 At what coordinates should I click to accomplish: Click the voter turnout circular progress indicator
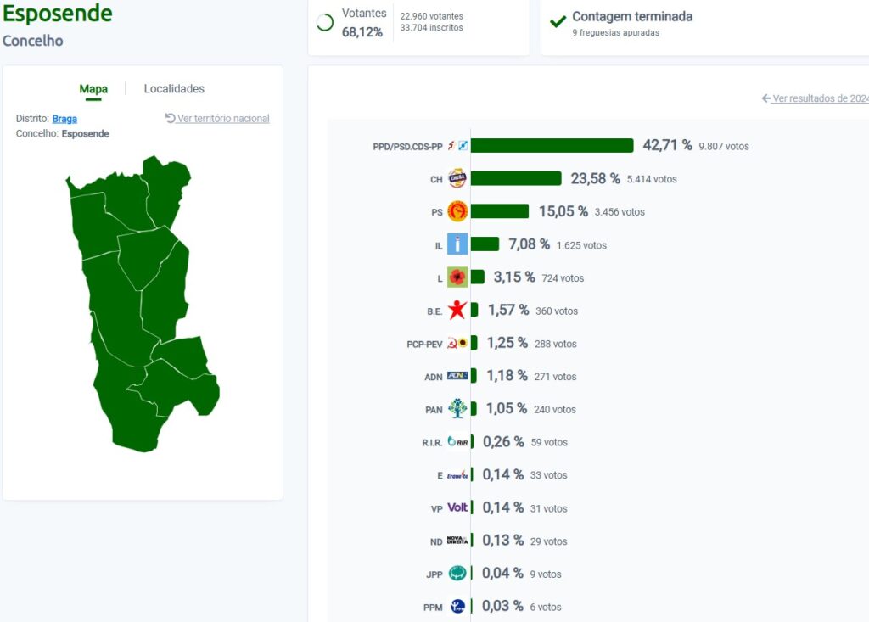click(x=325, y=23)
